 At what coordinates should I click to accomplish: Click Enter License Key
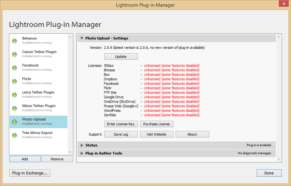(x=121, y=124)
